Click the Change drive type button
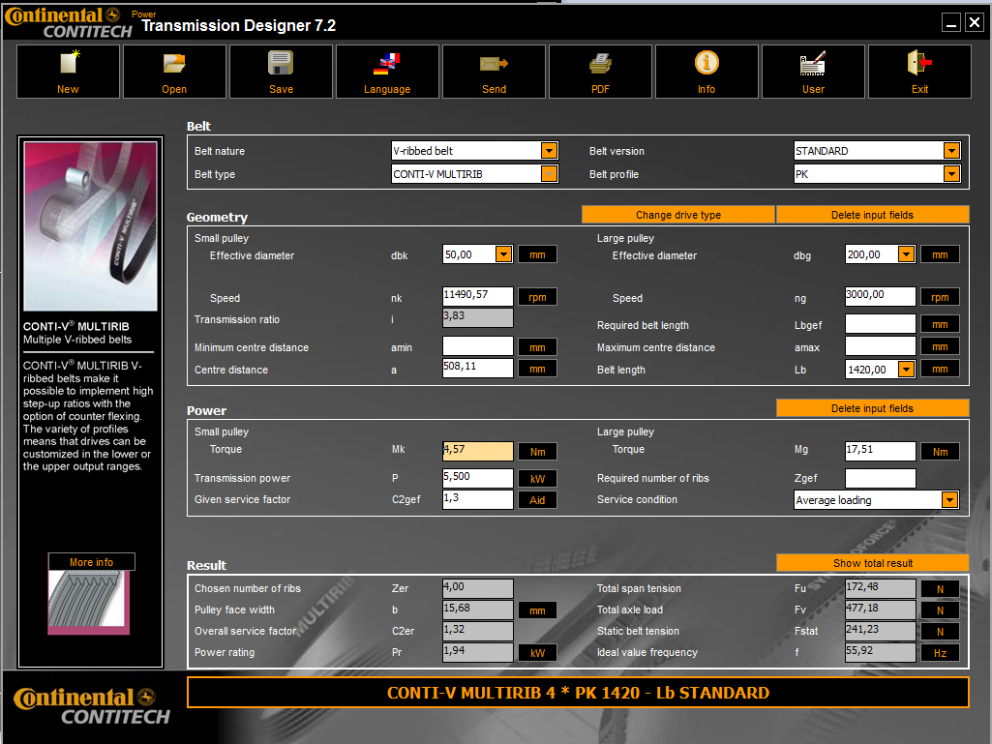This screenshot has width=992, height=744. 678,215
